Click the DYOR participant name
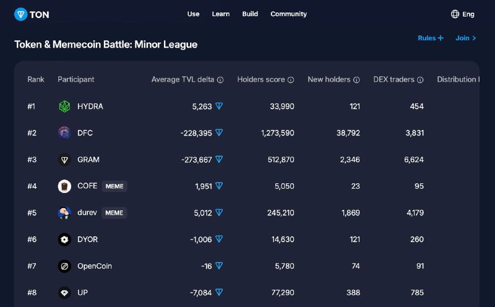Image resolution: width=495 pixels, height=307 pixels. (x=87, y=240)
